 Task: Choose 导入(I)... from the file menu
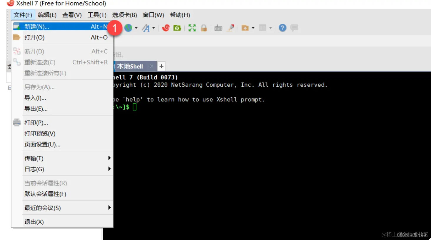[x=62, y=98]
